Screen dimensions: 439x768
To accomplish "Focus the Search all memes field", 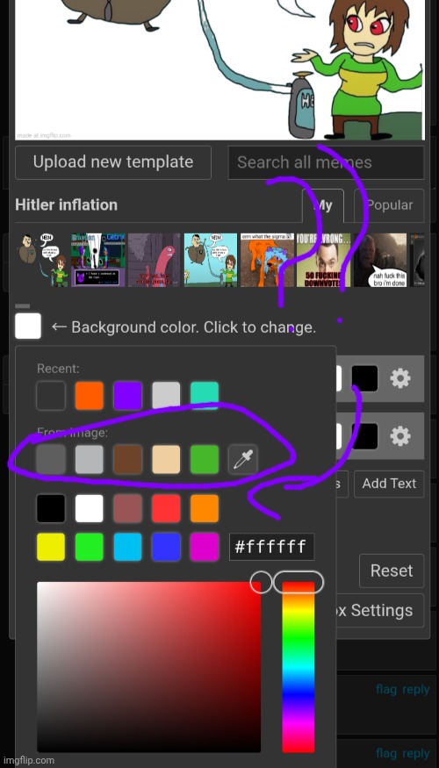I will 326,162.
